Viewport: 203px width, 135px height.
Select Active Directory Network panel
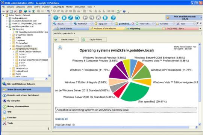coord(26,90)
